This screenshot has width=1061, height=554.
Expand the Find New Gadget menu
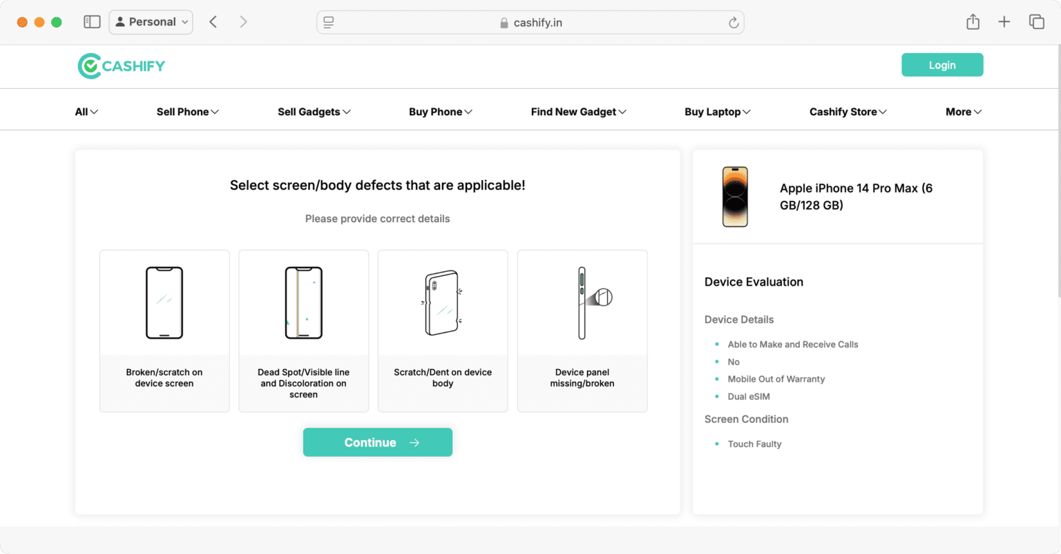click(579, 112)
